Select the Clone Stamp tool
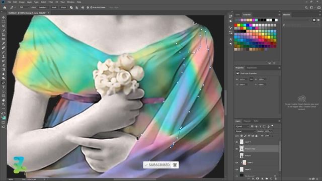322x181 pixels. 4,56
